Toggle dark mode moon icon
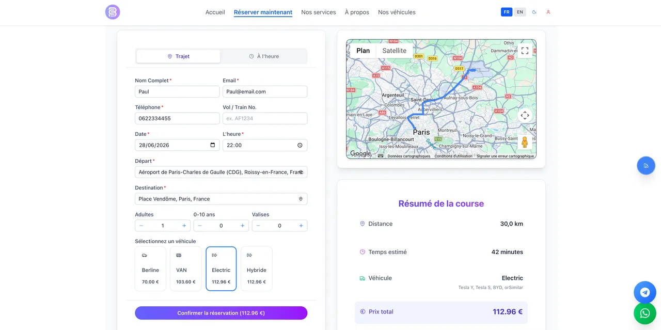The image size is (661, 330). point(534,12)
